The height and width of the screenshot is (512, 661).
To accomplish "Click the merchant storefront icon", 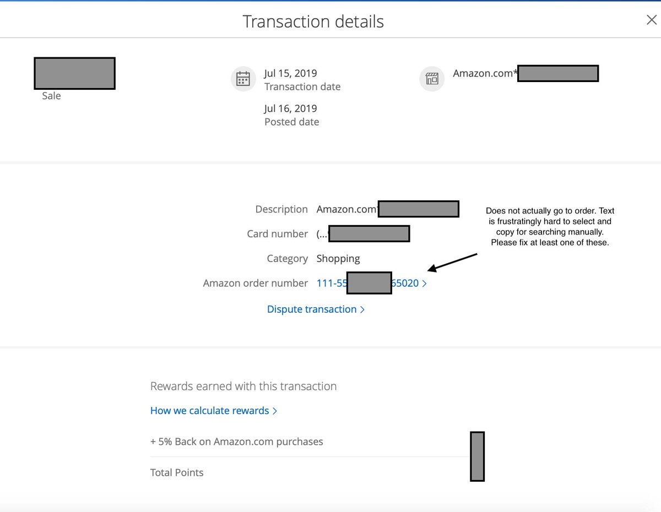I will pos(432,79).
